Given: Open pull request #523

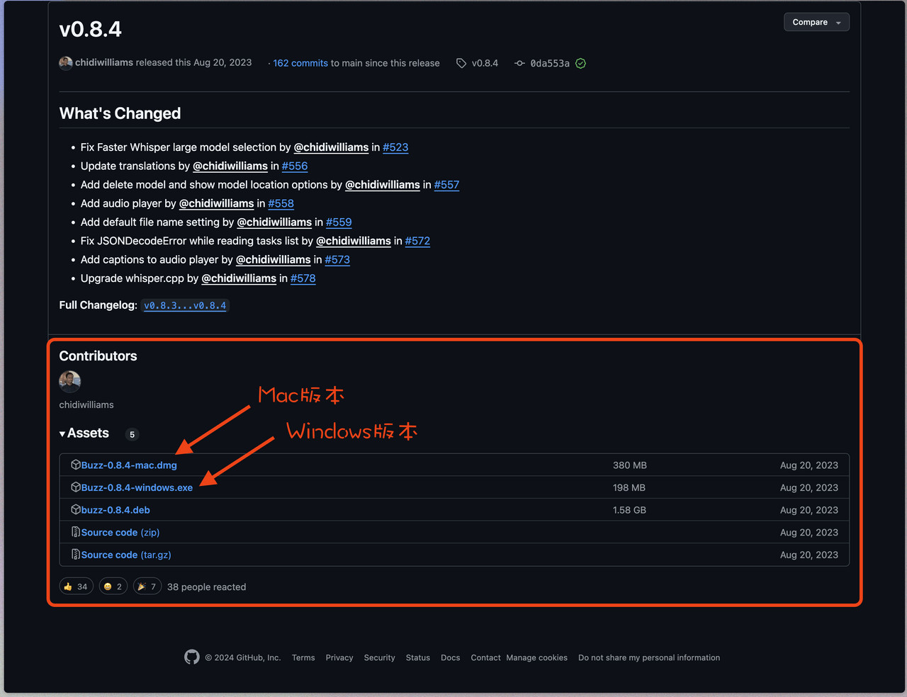Looking at the screenshot, I should pyautogui.click(x=395, y=147).
